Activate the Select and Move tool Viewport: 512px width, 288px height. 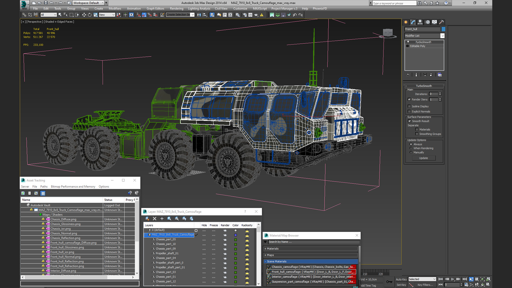pos(84,15)
